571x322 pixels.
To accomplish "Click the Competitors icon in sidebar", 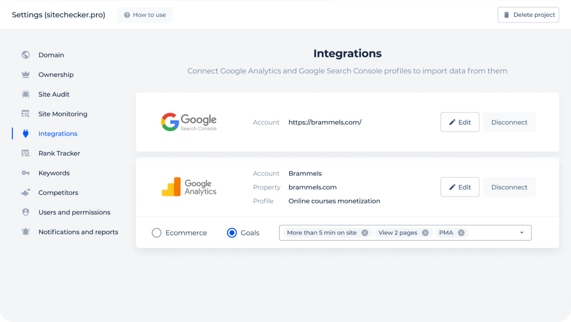I will click(x=26, y=192).
